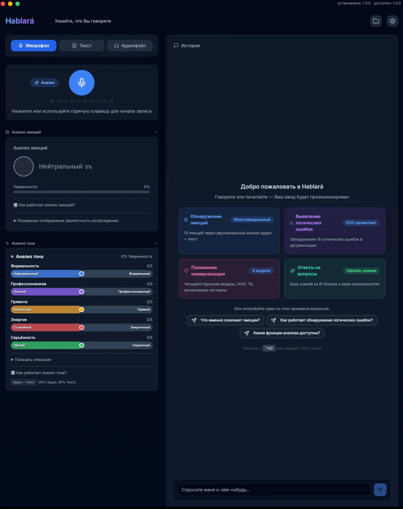Switch to the Аудиофайл tab
Viewport: 403px width, 509px height.
tap(130, 46)
